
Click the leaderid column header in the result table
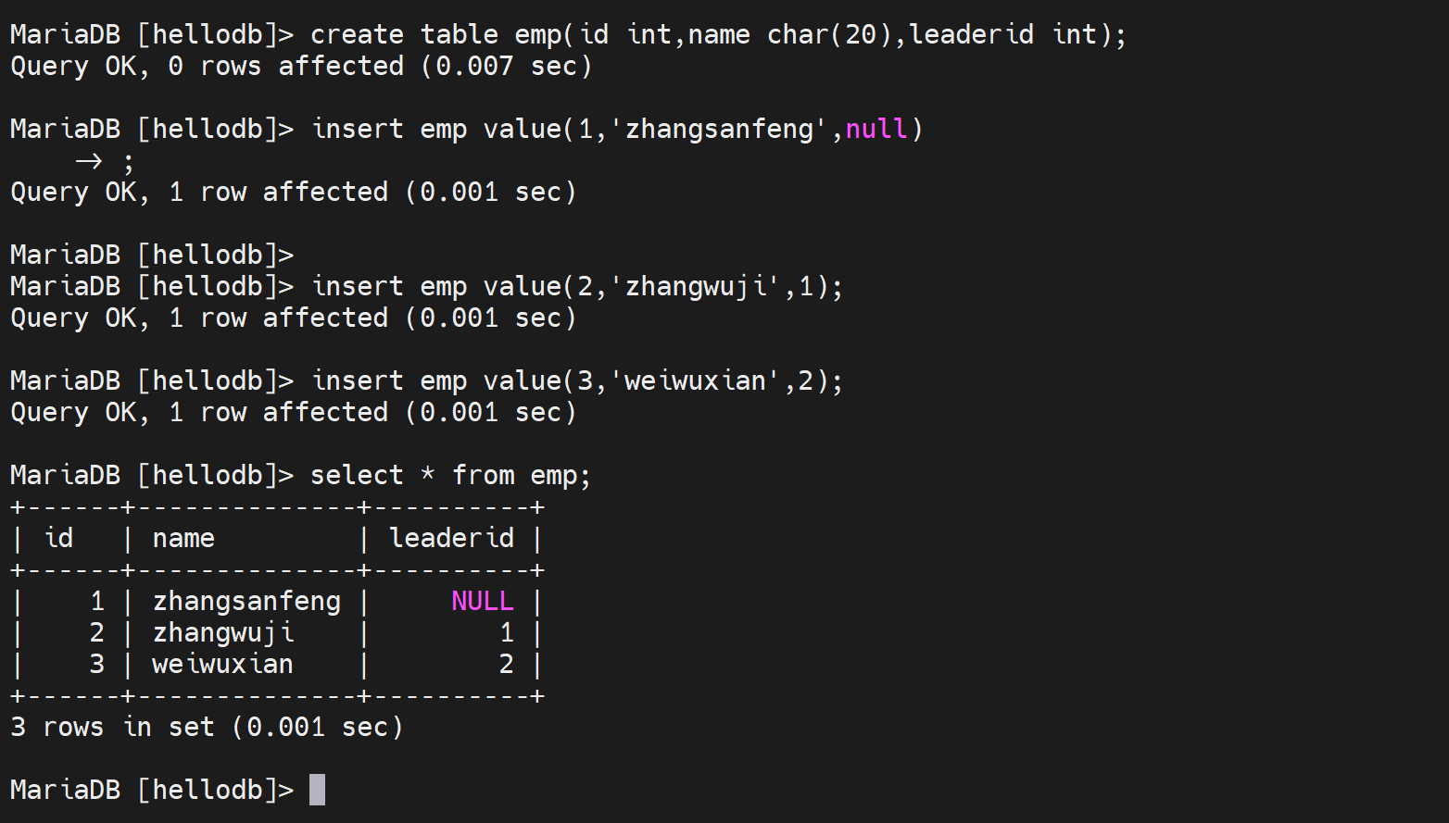tap(451, 539)
